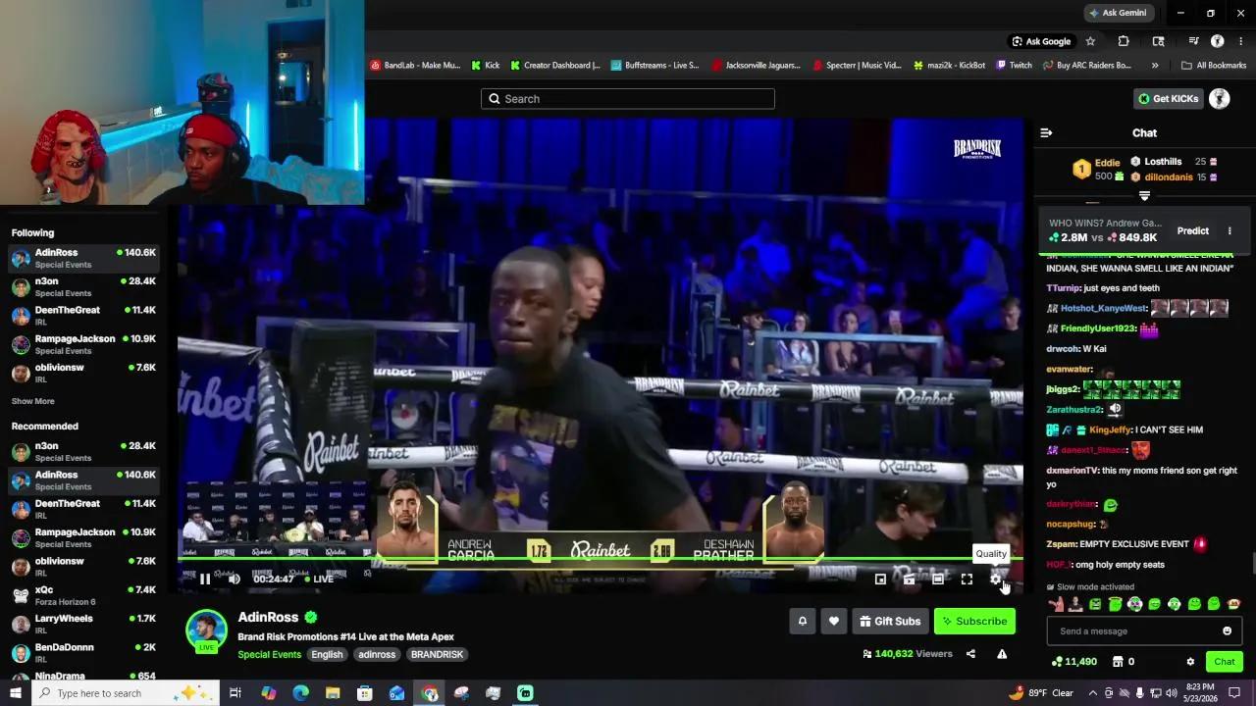Show more bookmarks overflow chevron
Screen dimensions: 1256x706
point(1154,66)
